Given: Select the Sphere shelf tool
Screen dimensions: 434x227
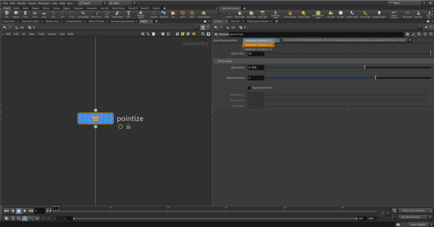Looking at the screenshot, I should click(16, 14).
